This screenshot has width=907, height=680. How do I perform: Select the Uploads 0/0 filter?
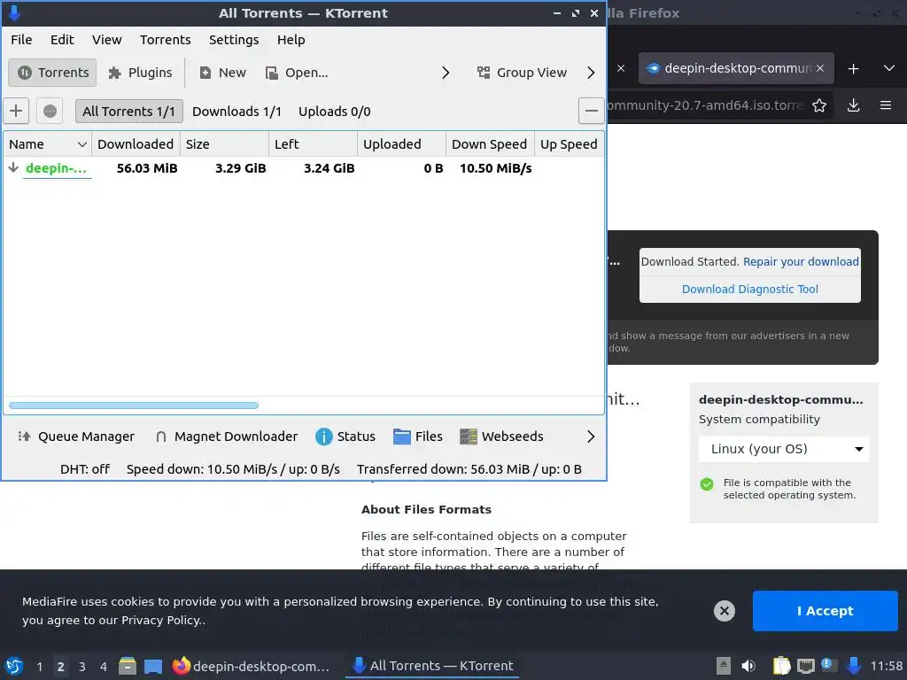click(334, 111)
